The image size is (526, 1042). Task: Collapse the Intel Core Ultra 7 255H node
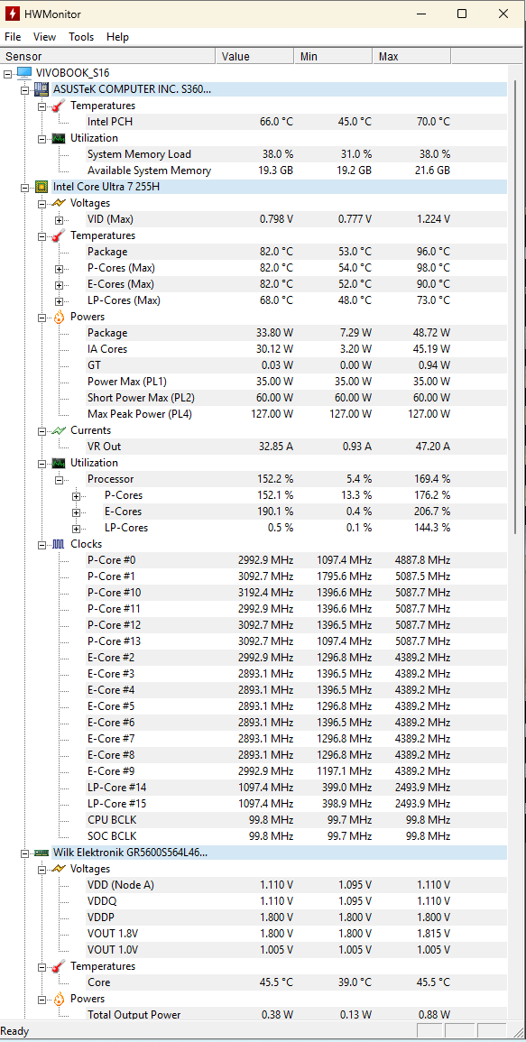tap(24, 187)
